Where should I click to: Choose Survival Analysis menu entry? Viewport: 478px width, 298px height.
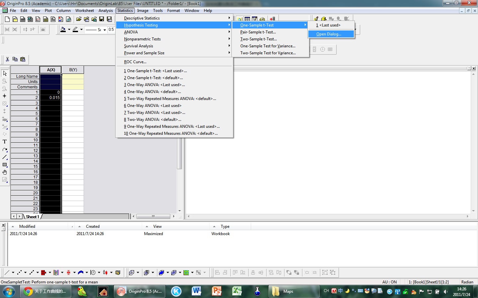point(174,46)
